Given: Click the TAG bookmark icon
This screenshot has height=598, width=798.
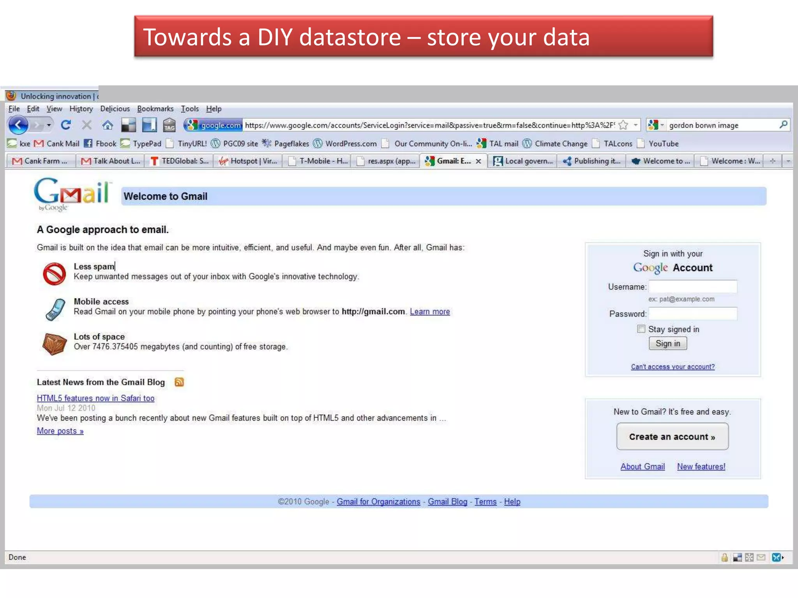Looking at the screenshot, I should (169, 125).
